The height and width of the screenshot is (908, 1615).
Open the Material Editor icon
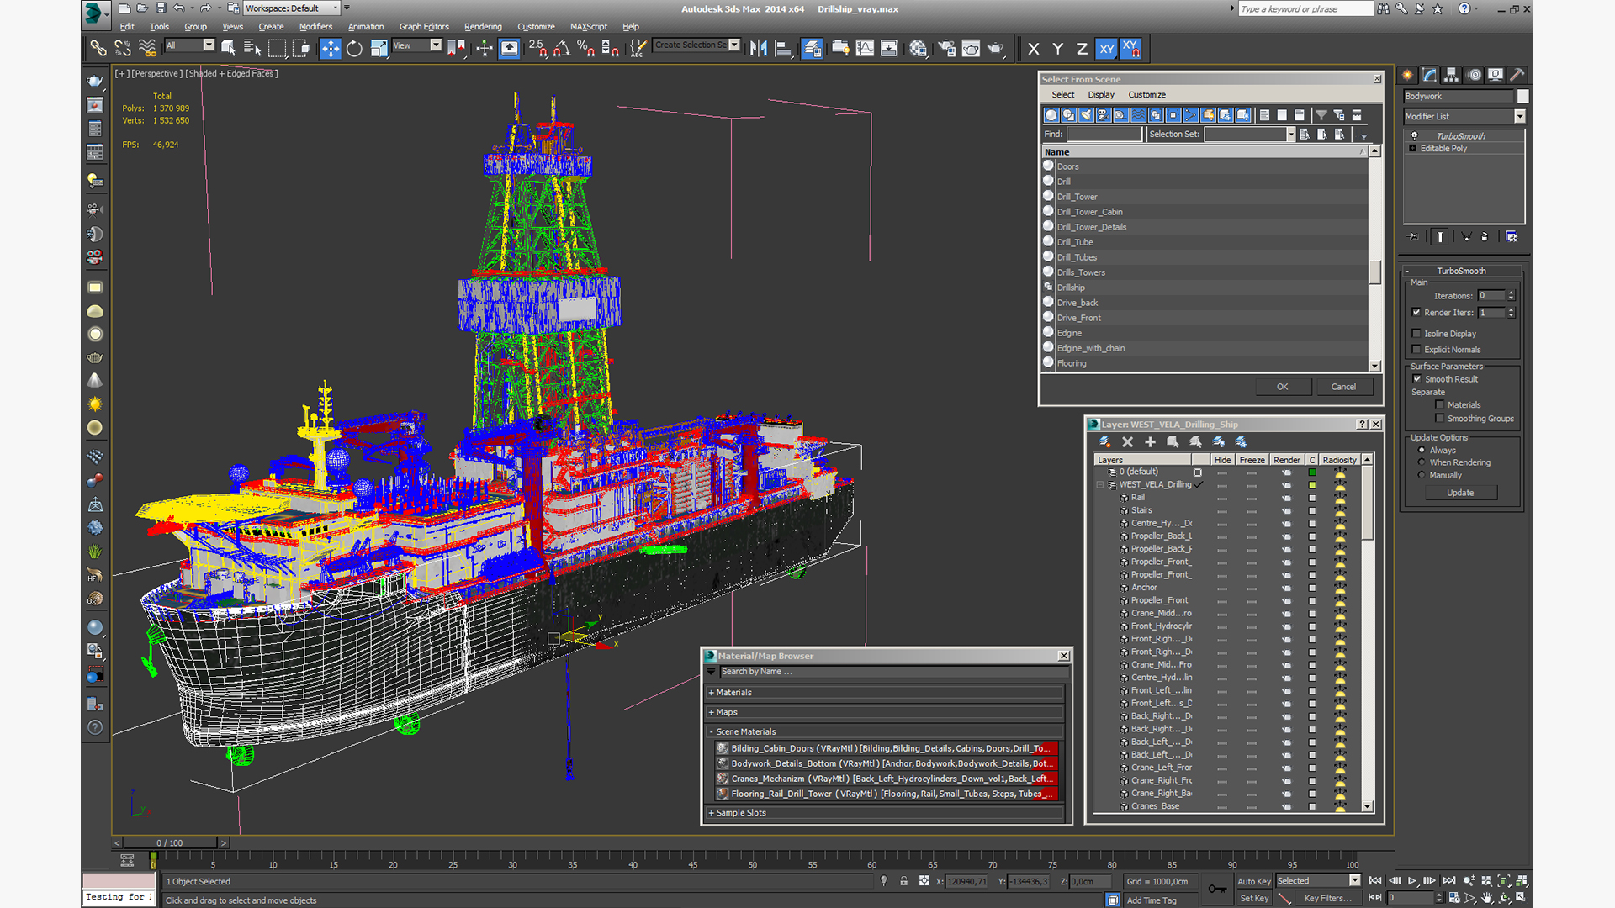[x=918, y=49]
